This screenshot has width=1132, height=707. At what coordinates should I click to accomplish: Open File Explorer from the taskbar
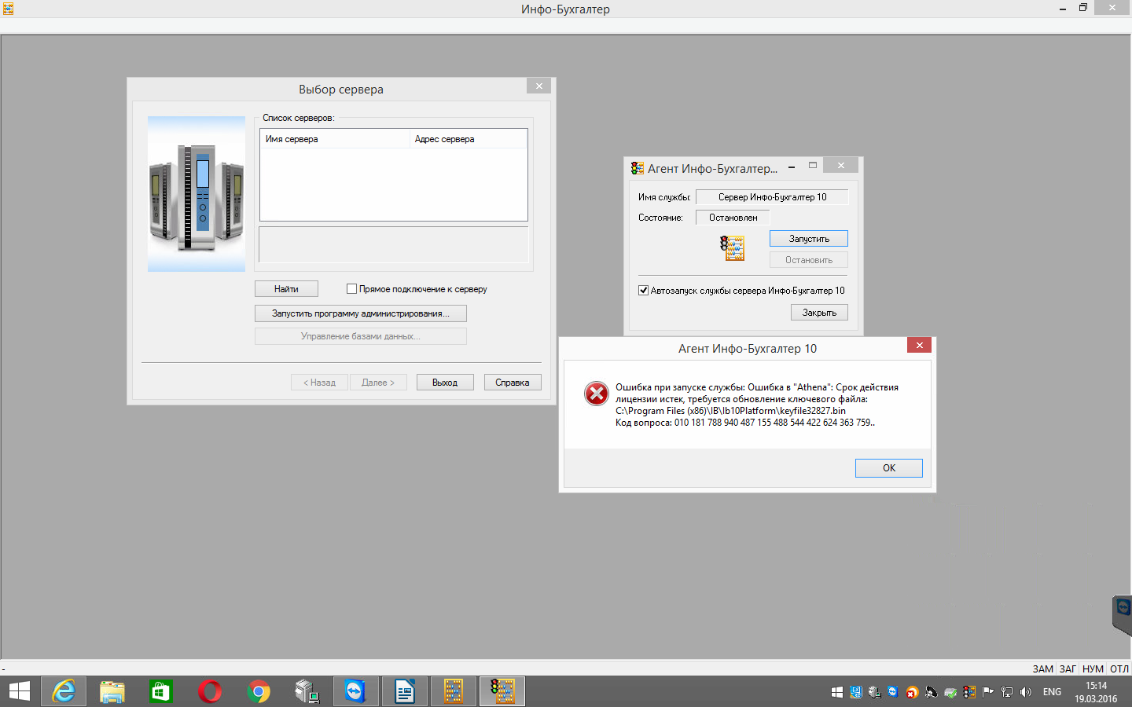[112, 691]
